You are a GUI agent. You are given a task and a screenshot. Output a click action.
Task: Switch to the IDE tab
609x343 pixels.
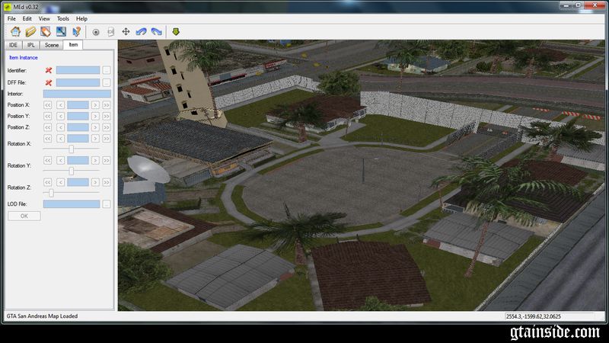click(13, 45)
